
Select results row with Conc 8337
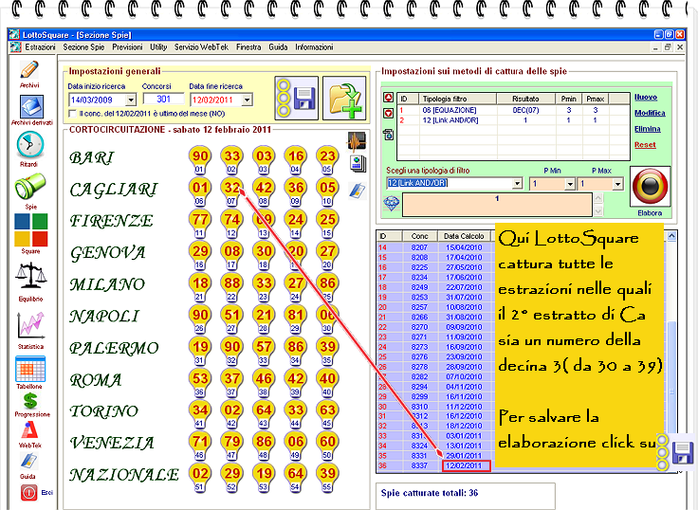click(x=436, y=466)
